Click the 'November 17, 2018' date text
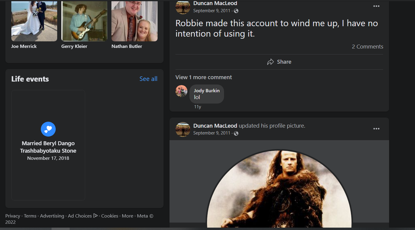 pos(48,158)
